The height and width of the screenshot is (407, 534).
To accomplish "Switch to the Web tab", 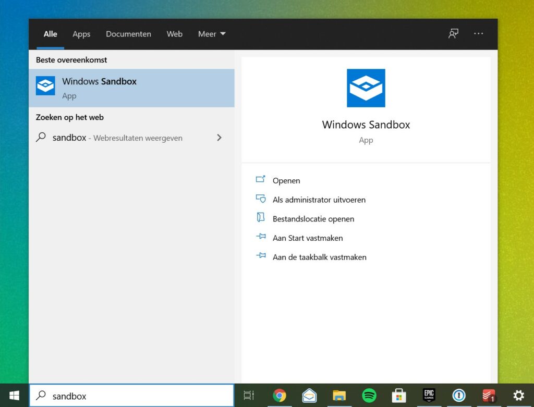I will point(174,34).
